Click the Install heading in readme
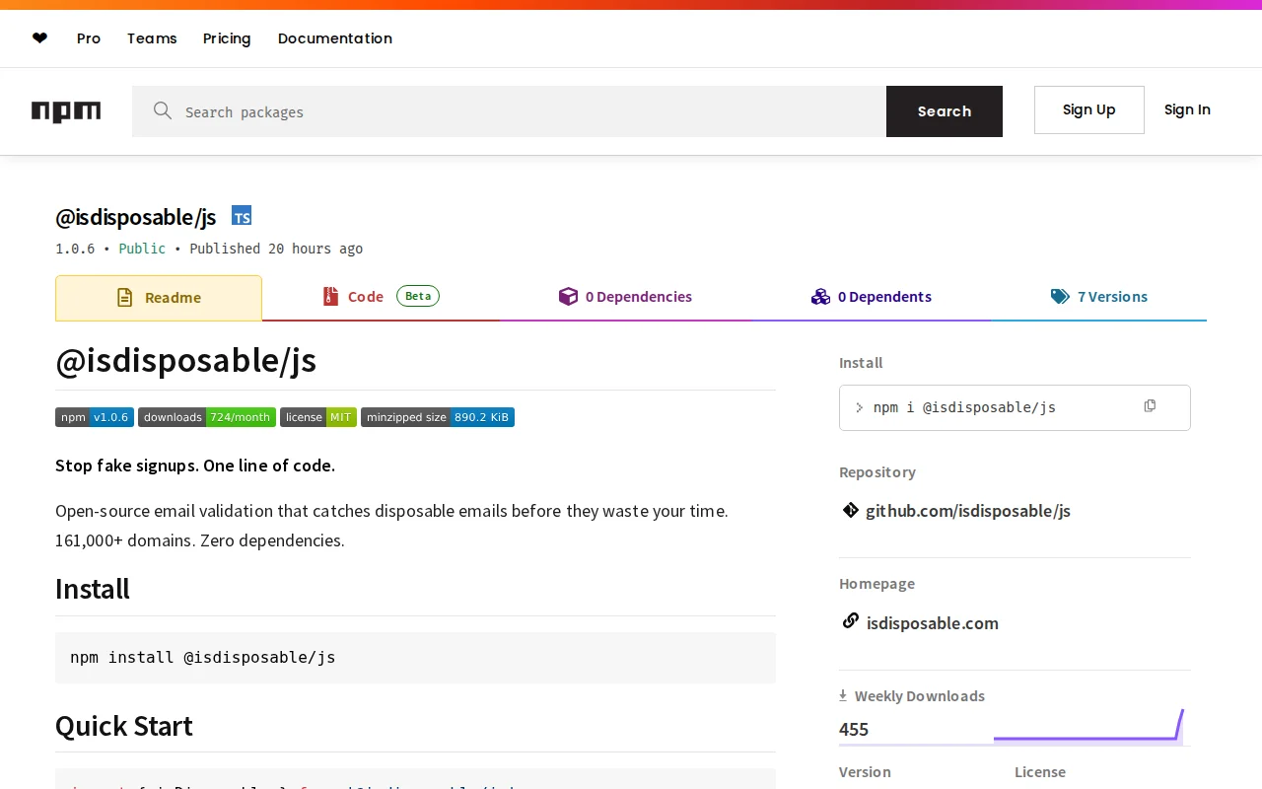This screenshot has height=789, width=1262. [x=92, y=589]
